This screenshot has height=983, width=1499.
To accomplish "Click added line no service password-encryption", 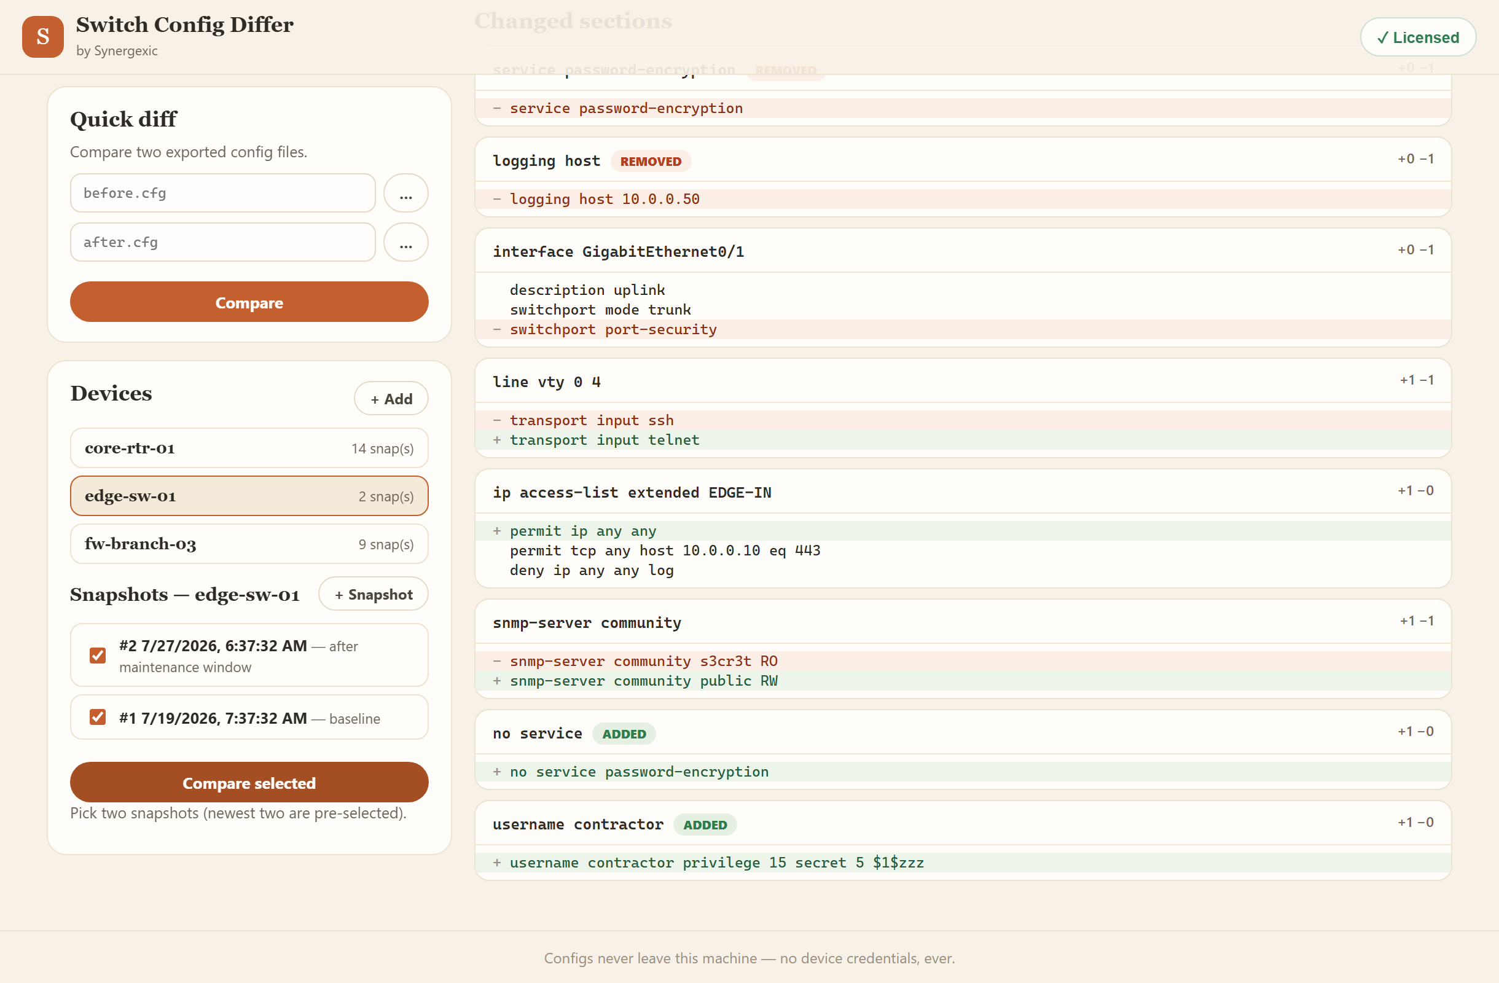I will click(963, 772).
